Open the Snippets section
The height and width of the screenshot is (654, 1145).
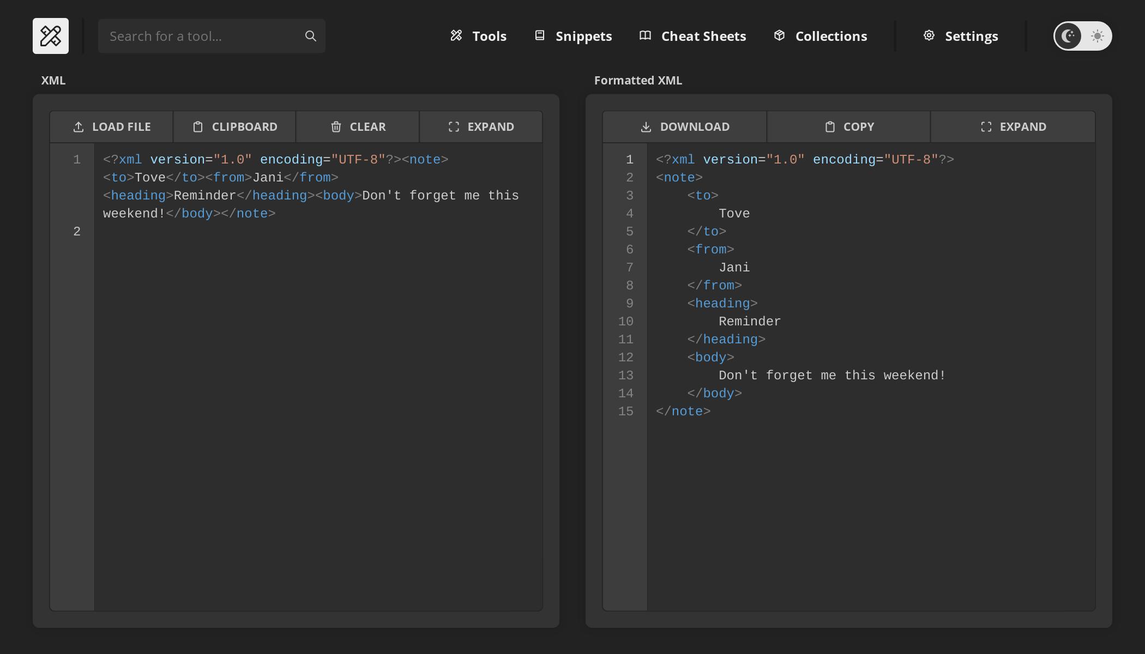click(573, 36)
